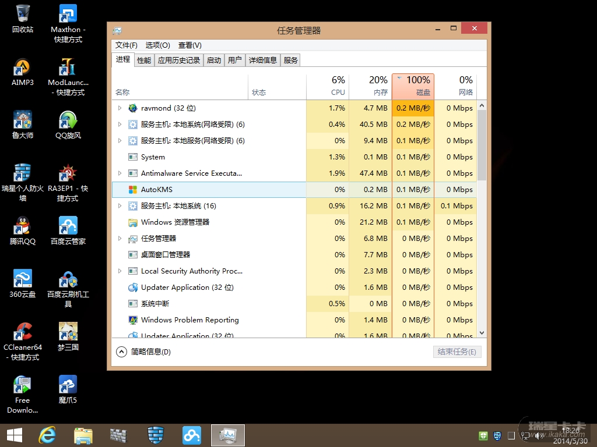Select 桌面窗口管理器 process row
Image resolution: width=597 pixels, height=447 pixels.
pyautogui.click(x=294, y=255)
